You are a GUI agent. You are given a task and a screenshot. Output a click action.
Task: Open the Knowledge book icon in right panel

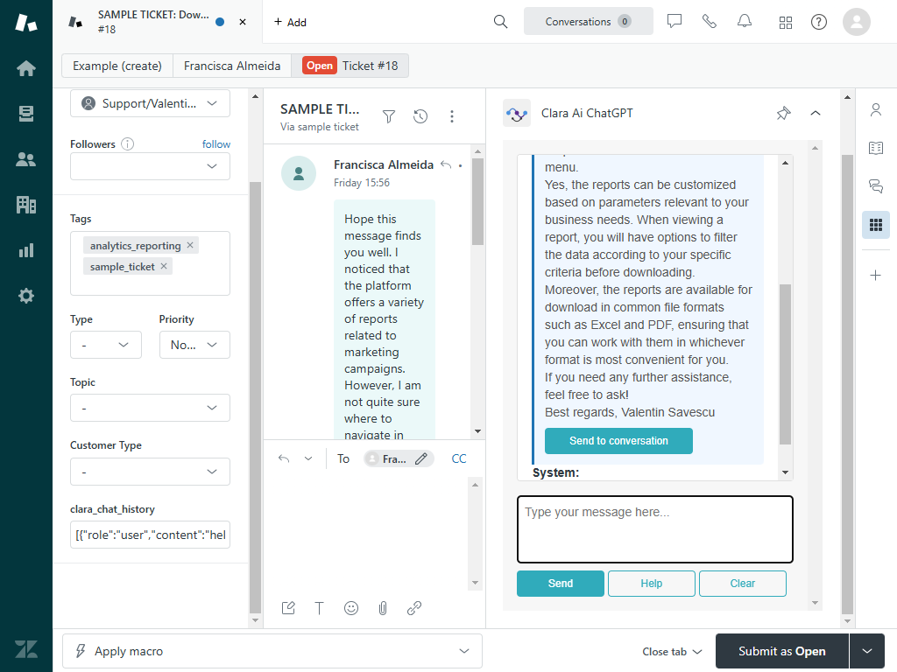[x=875, y=148]
